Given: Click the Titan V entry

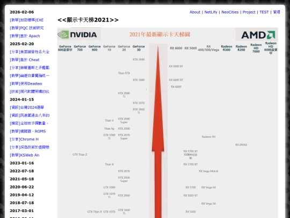Looking at the screenshot, I should pyautogui.click(x=109, y=121).
